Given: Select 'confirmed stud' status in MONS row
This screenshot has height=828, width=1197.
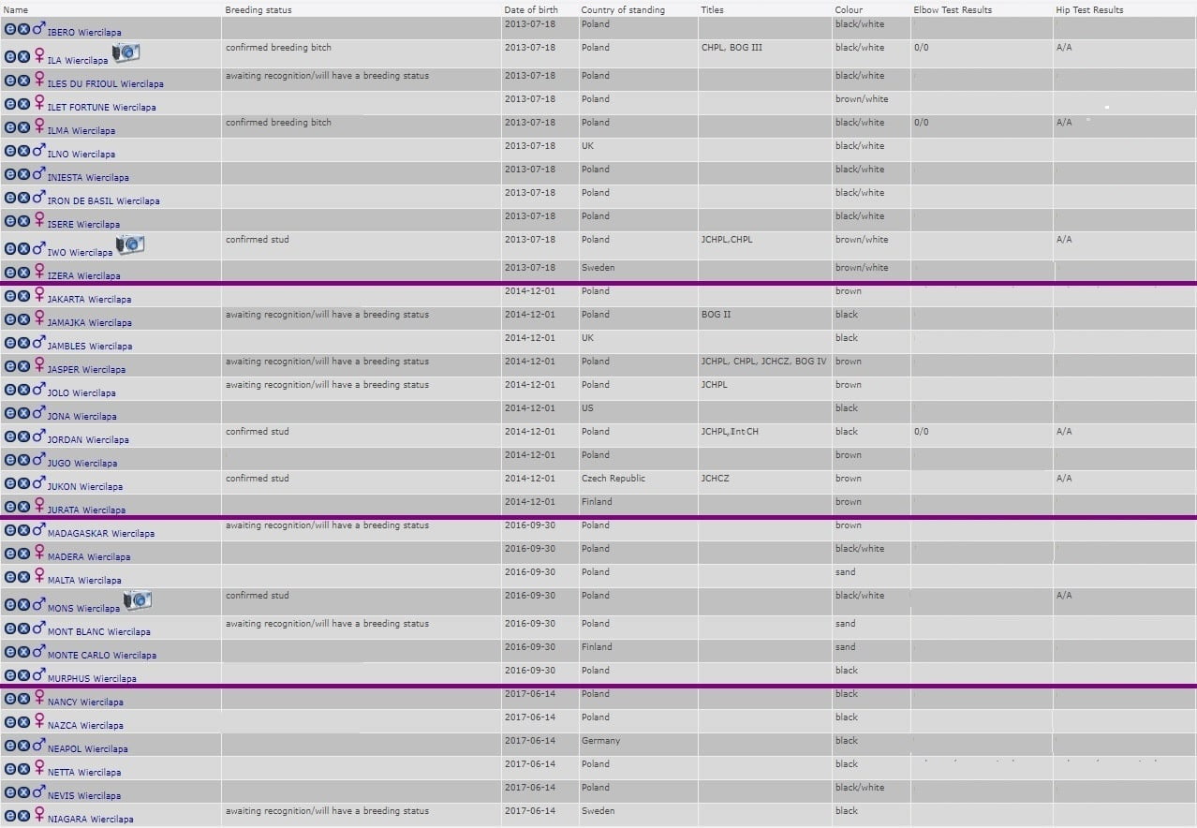Looking at the screenshot, I should click(258, 596).
